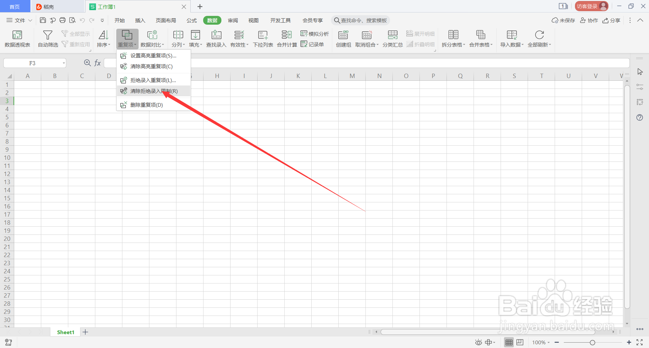649x348 pixels.
Task: Open What-If Analysis (模拟分析) dropdown
Action: (x=314, y=34)
